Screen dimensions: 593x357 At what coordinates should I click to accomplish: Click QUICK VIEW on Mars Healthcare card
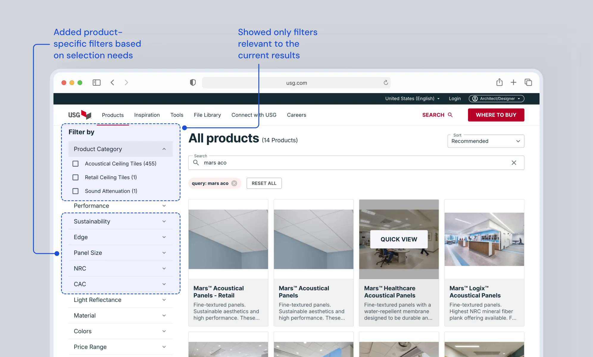coord(399,239)
